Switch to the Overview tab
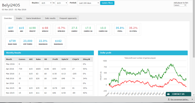 (8, 18)
